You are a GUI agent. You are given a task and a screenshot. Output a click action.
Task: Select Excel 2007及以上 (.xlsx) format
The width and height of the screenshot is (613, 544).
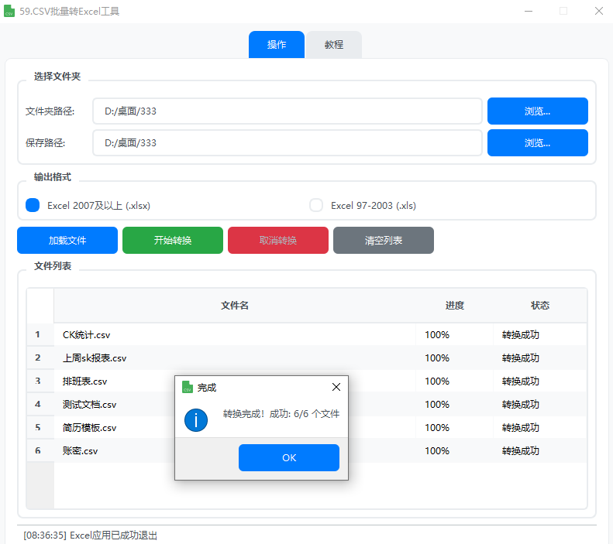33,205
